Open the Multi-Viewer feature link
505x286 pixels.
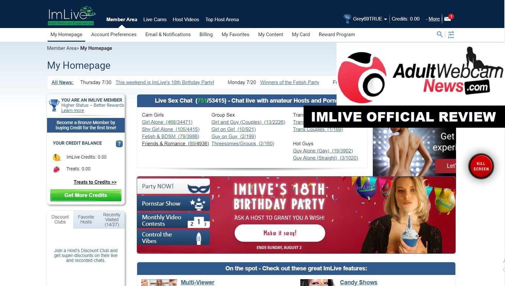coord(197,282)
